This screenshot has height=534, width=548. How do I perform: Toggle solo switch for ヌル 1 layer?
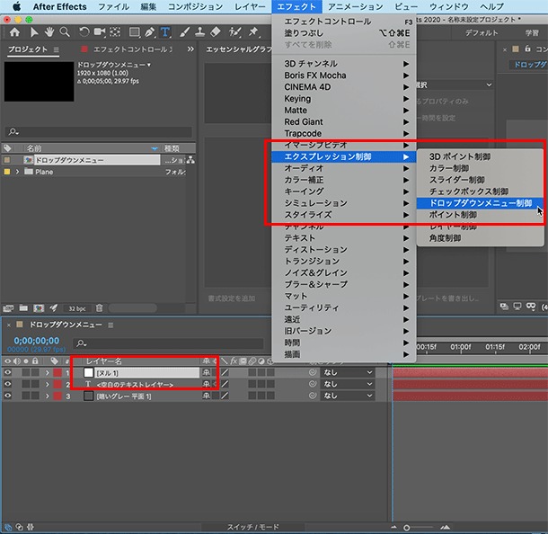[26, 372]
